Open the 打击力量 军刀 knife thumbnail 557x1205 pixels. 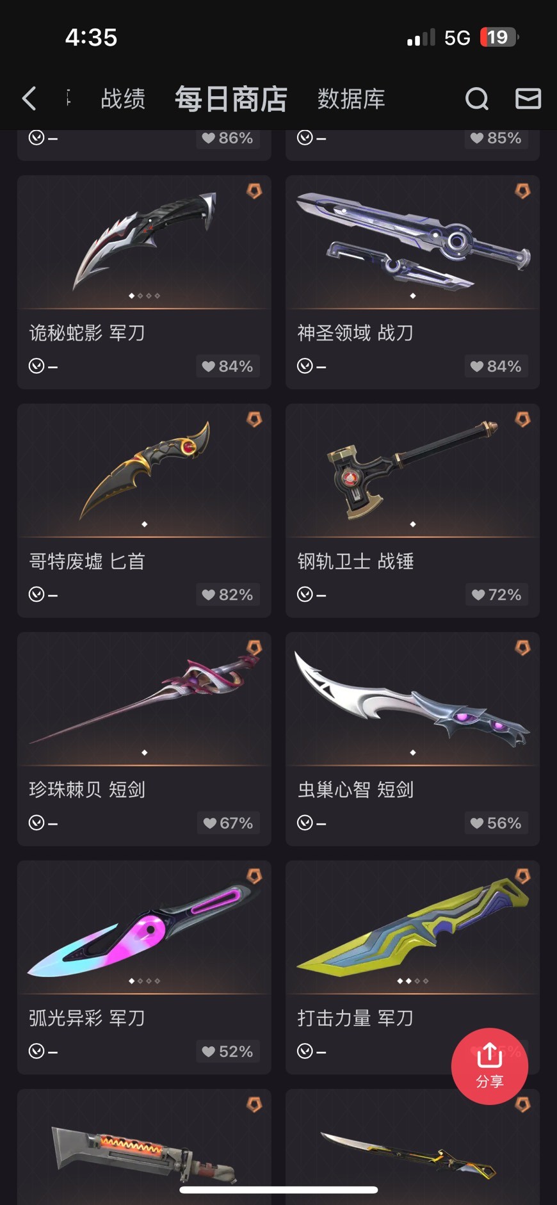coord(413,926)
